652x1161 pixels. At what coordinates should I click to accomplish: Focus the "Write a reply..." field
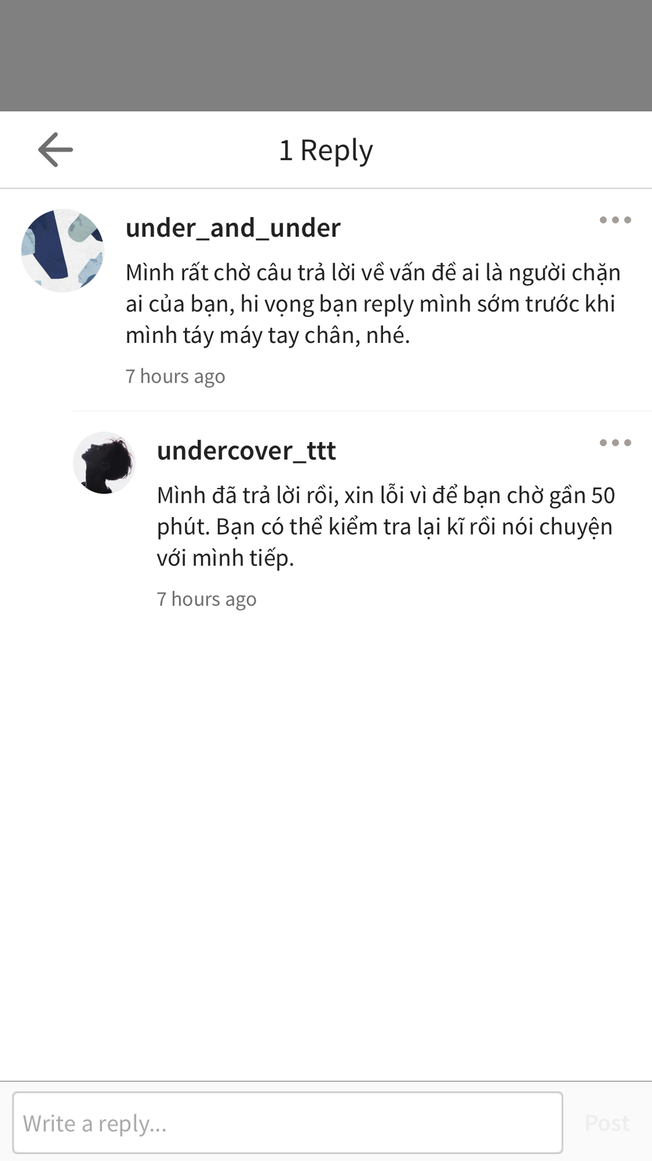pyautogui.click(x=288, y=1122)
